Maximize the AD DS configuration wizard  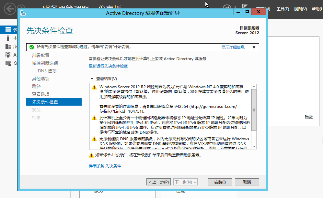coord(247,12)
